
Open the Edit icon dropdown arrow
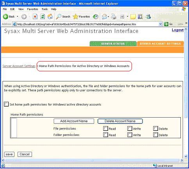pyautogui.click(x=127, y=17)
